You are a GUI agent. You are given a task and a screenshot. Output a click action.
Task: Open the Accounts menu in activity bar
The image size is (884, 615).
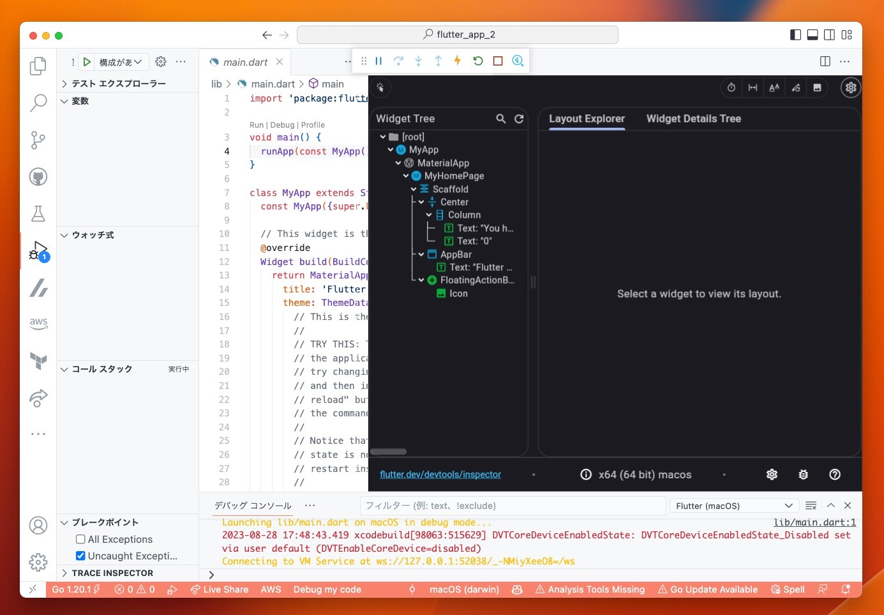pyautogui.click(x=38, y=526)
